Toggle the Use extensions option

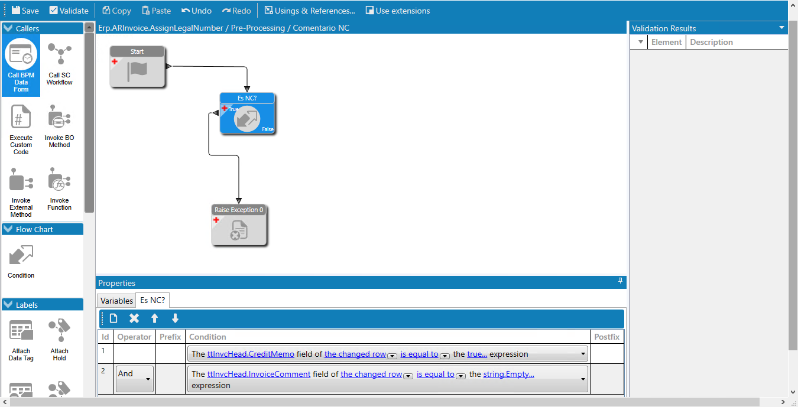coord(398,11)
